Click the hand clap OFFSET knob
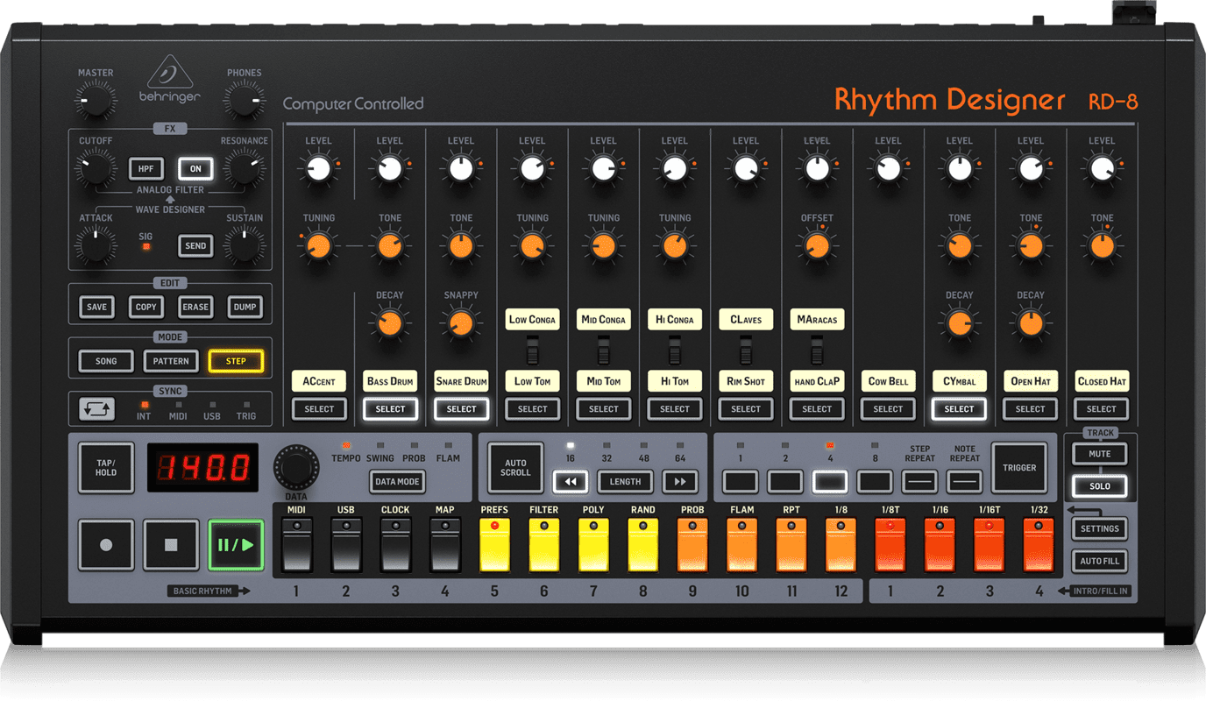The height and width of the screenshot is (701, 1206). click(817, 246)
